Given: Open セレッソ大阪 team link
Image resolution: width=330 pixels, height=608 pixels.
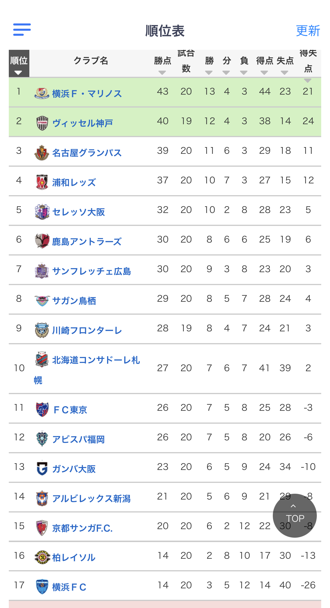Looking at the screenshot, I should [78, 212].
